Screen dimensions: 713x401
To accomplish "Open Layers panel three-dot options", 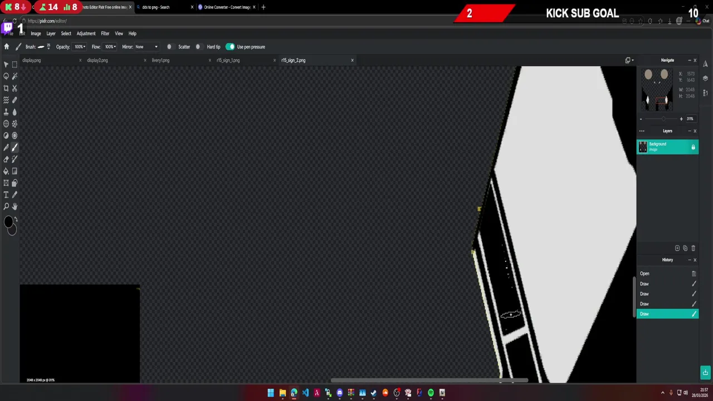I will tap(642, 131).
